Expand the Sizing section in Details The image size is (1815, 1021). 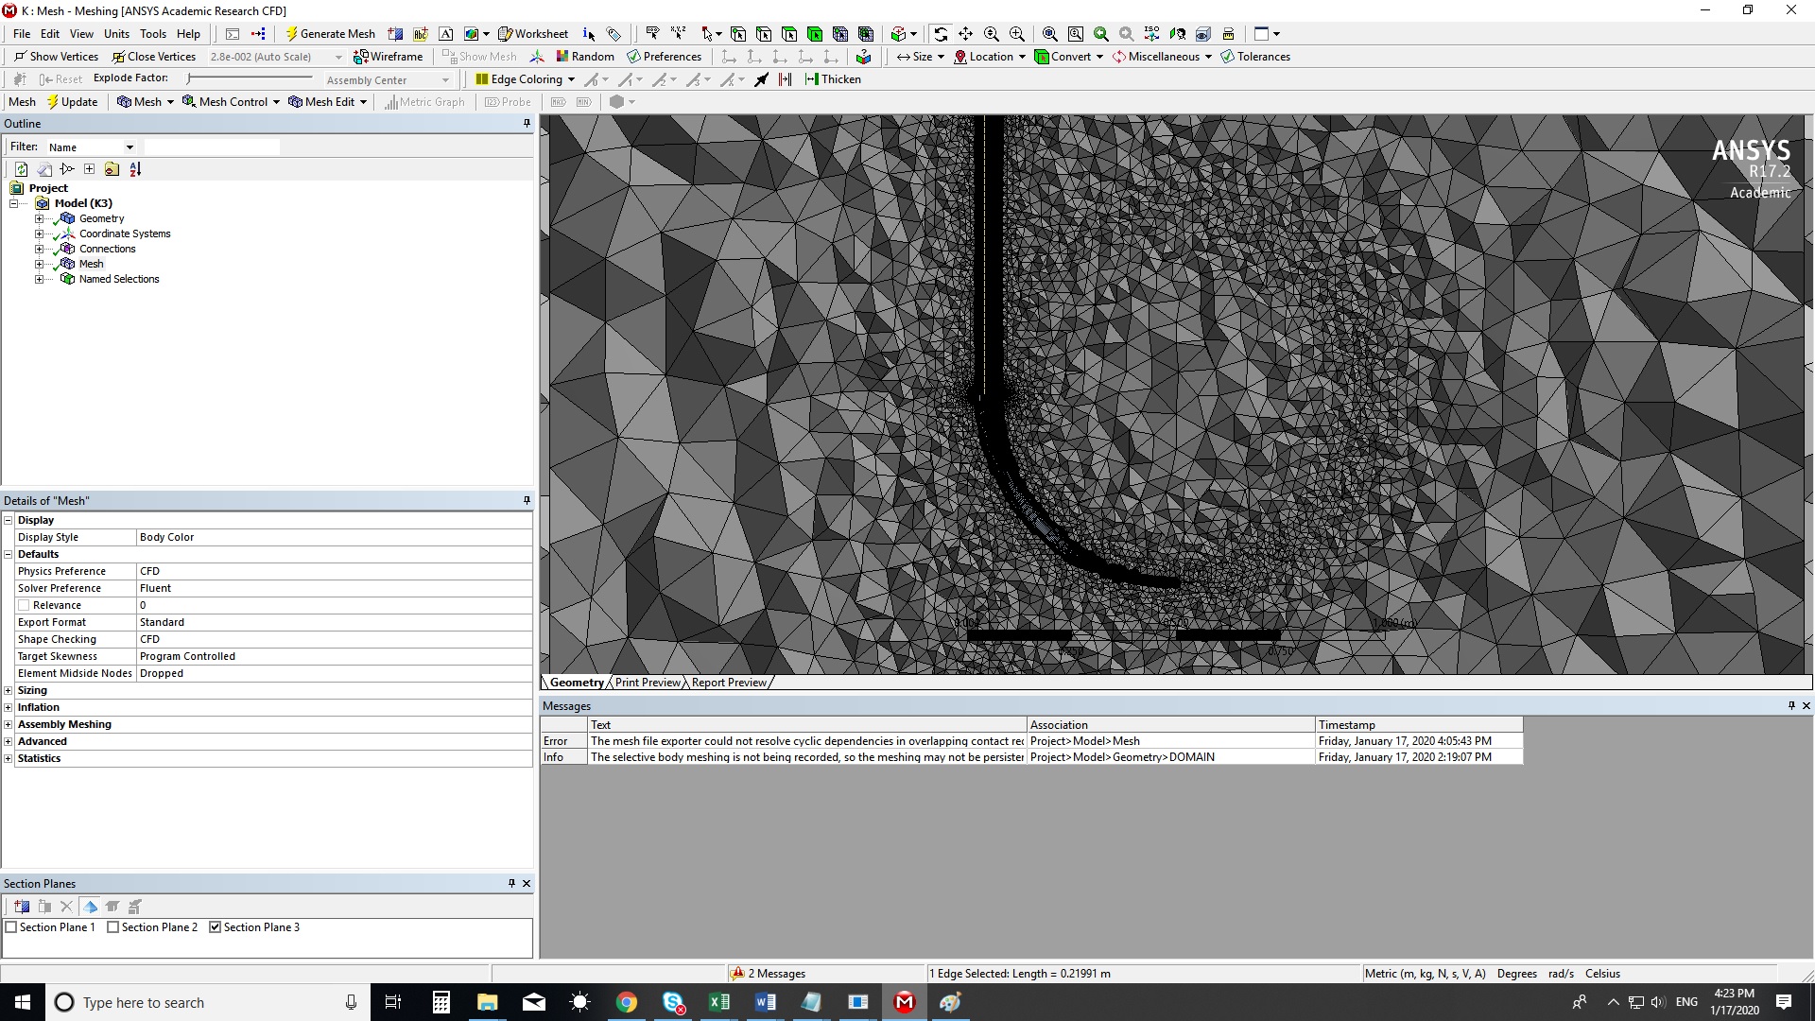point(9,691)
